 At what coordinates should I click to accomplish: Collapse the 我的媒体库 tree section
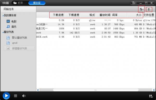coord(3,16)
